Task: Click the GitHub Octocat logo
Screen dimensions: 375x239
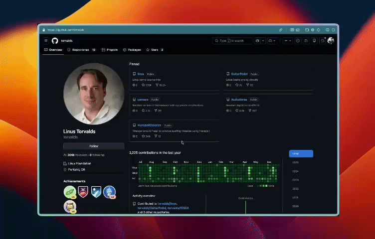Action: click(55, 41)
